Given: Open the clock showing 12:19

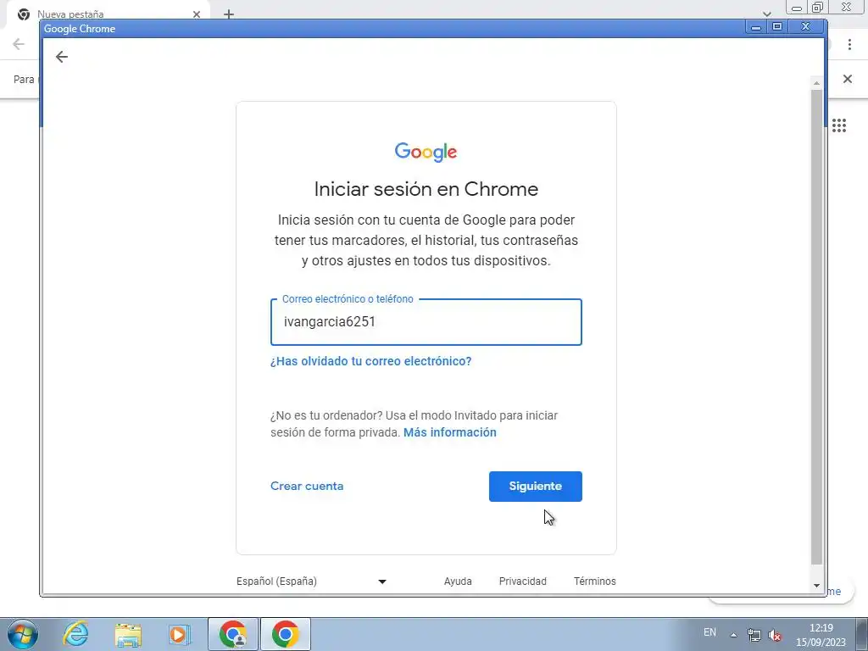Looking at the screenshot, I should pos(821,635).
